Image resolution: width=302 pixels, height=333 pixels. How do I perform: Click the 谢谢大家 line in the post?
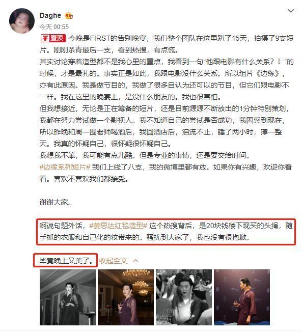[x=56, y=202]
